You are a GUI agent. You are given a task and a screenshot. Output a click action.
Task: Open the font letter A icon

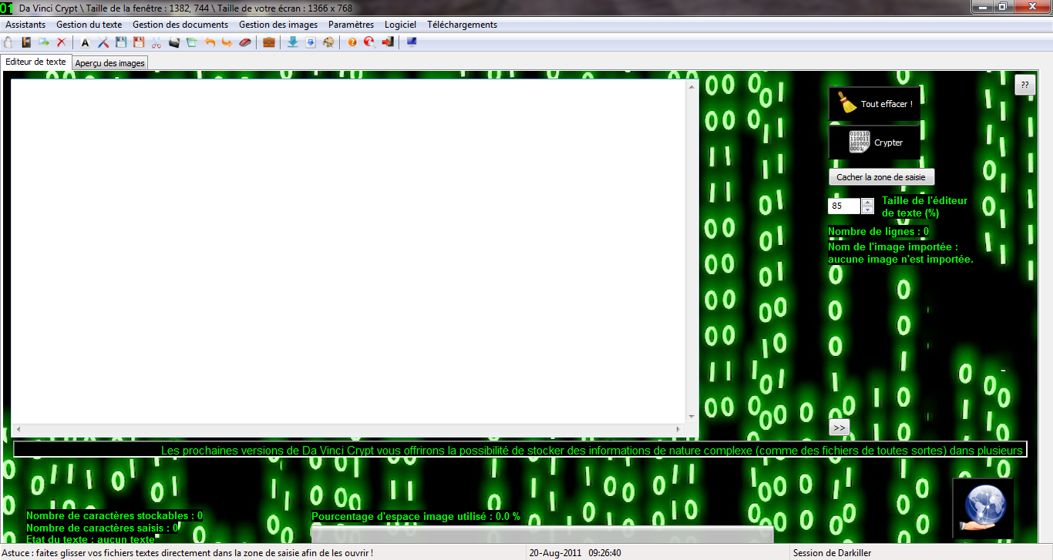(85, 42)
